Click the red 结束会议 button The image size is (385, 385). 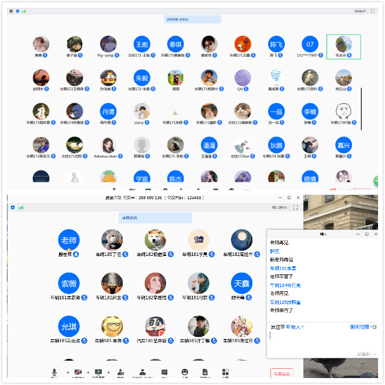click(x=282, y=374)
